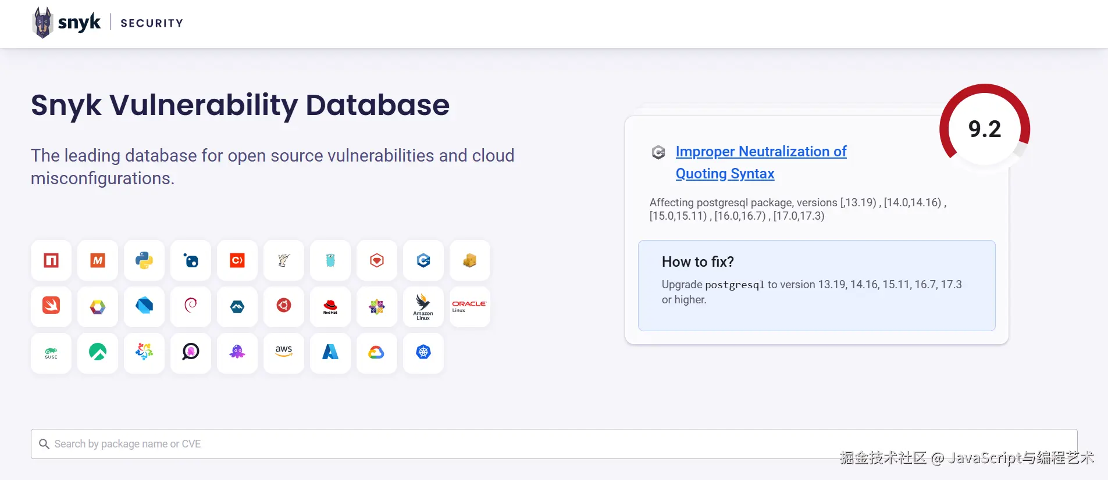Click the yellow package boxes icon

pyautogui.click(x=470, y=260)
